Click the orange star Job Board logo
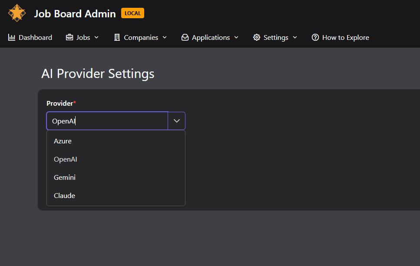The image size is (420, 266). 17,13
